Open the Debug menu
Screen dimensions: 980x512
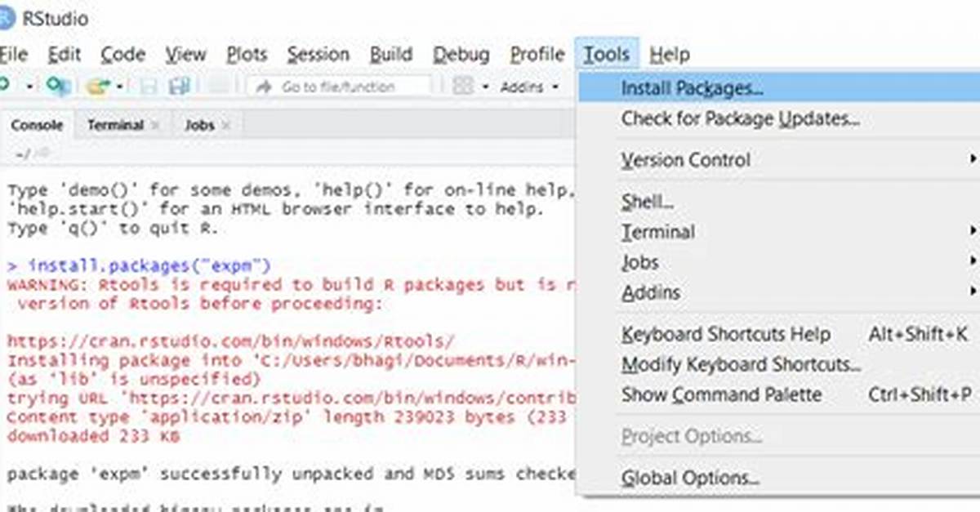pyautogui.click(x=461, y=55)
